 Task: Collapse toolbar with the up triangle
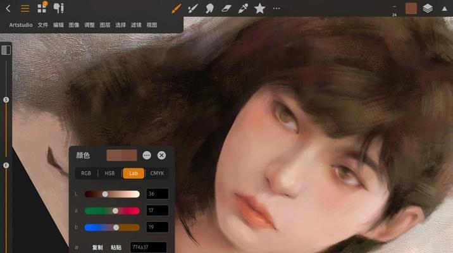coord(444,9)
